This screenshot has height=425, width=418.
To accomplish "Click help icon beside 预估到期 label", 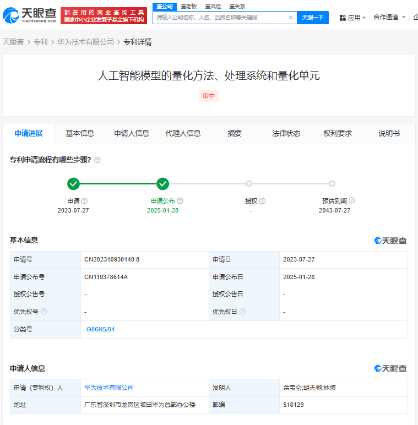I will tap(352, 201).
